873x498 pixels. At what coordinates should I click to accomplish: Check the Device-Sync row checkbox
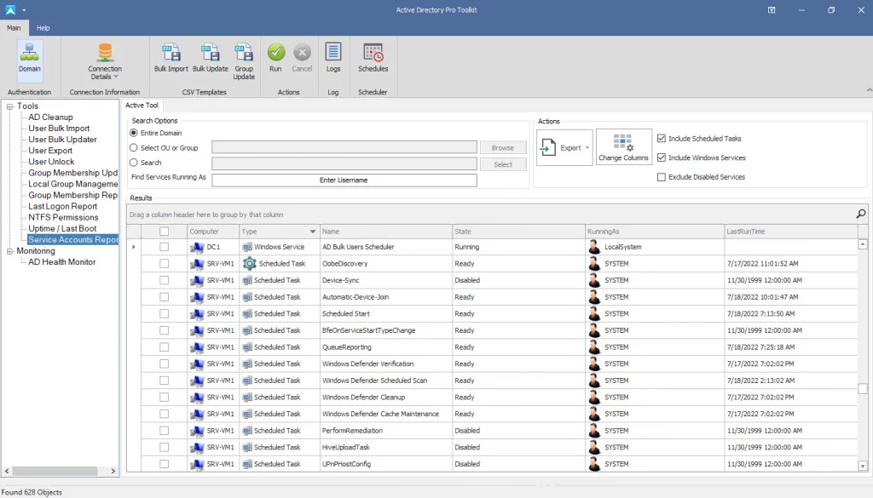click(x=164, y=280)
